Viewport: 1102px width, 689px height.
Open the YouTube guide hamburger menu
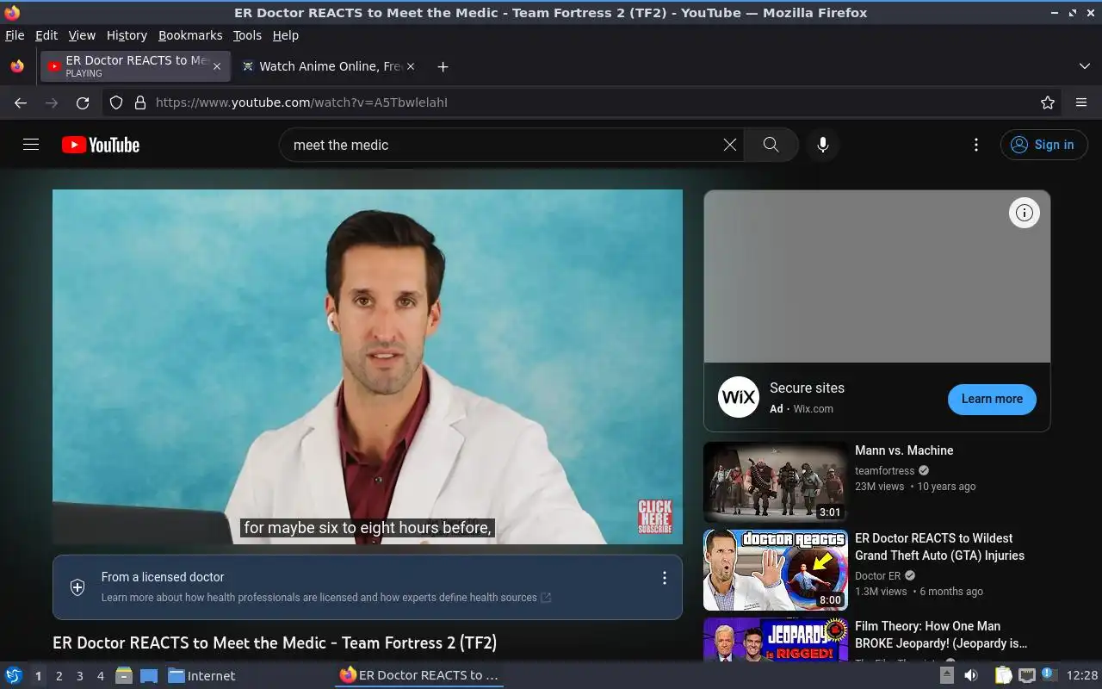[31, 145]
